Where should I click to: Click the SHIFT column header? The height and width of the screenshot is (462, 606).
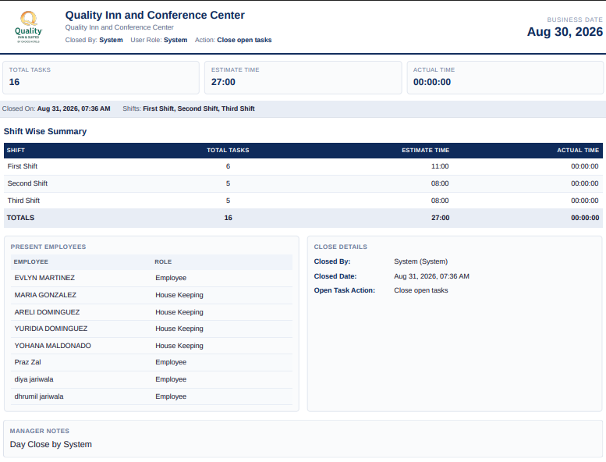coord(16,150)
